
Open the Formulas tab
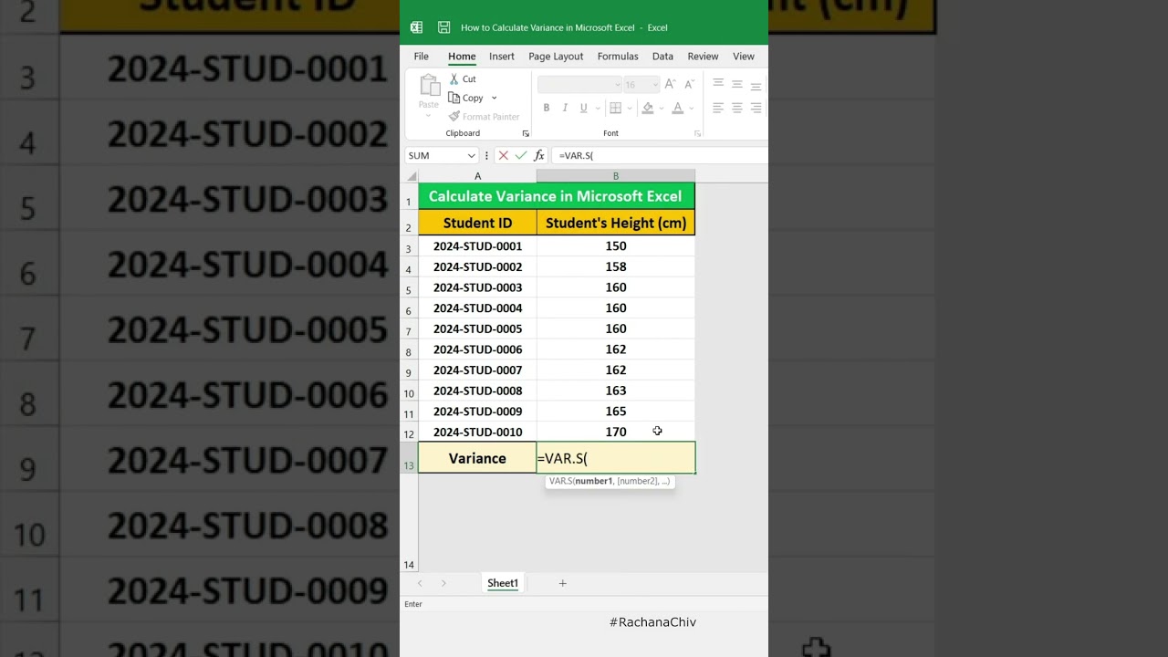coord(618,57)
